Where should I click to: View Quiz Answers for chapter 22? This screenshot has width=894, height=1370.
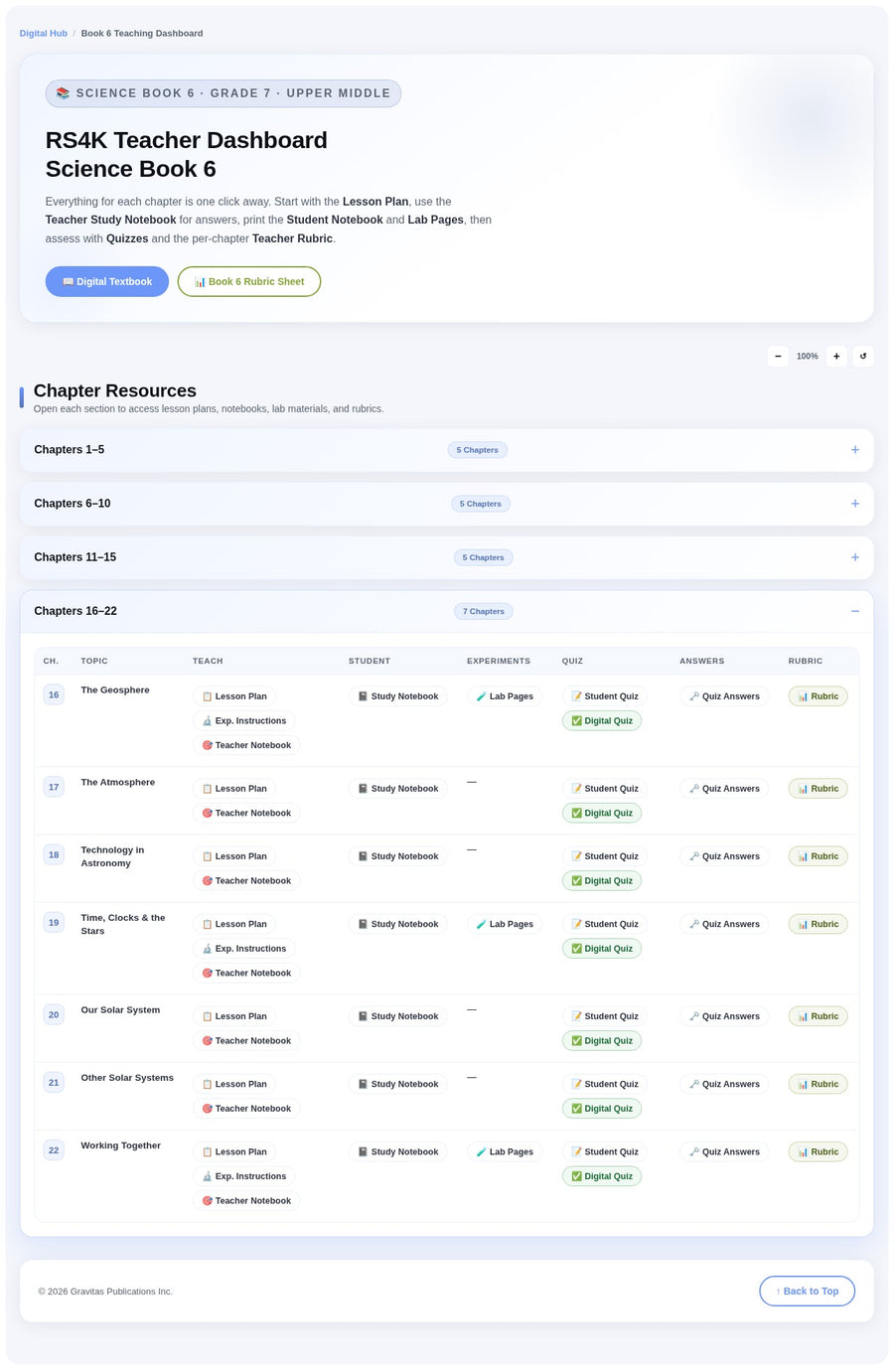(724, 1151)
